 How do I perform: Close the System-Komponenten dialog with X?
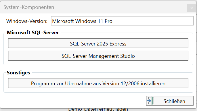(192, 8)
